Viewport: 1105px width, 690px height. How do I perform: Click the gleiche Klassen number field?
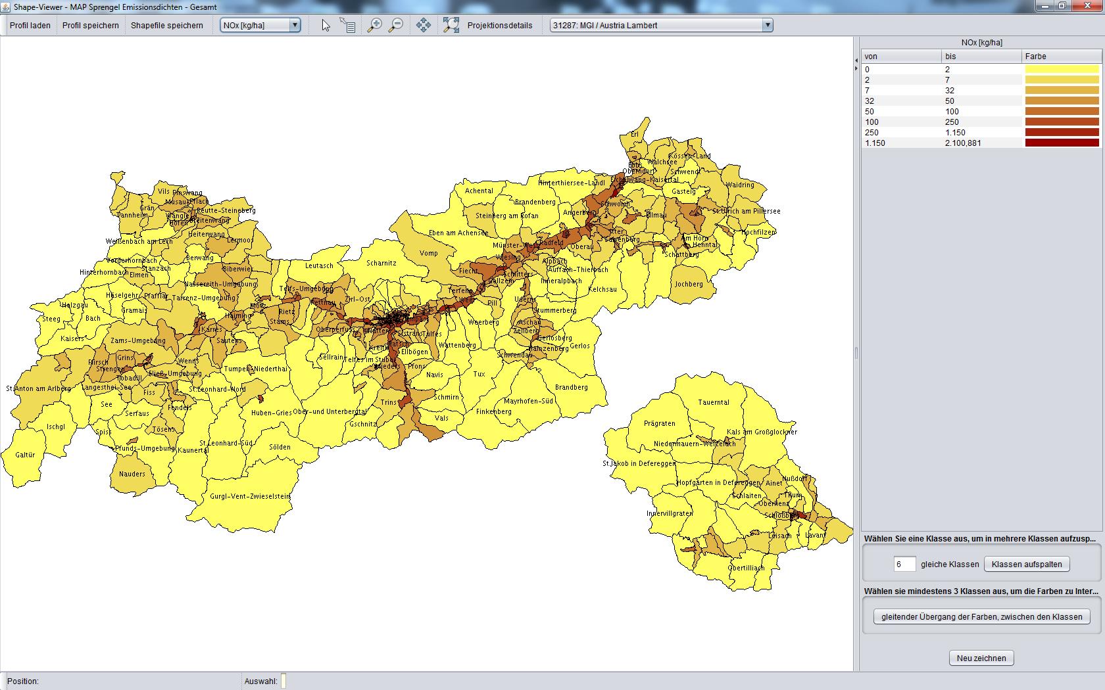[904, 564]
